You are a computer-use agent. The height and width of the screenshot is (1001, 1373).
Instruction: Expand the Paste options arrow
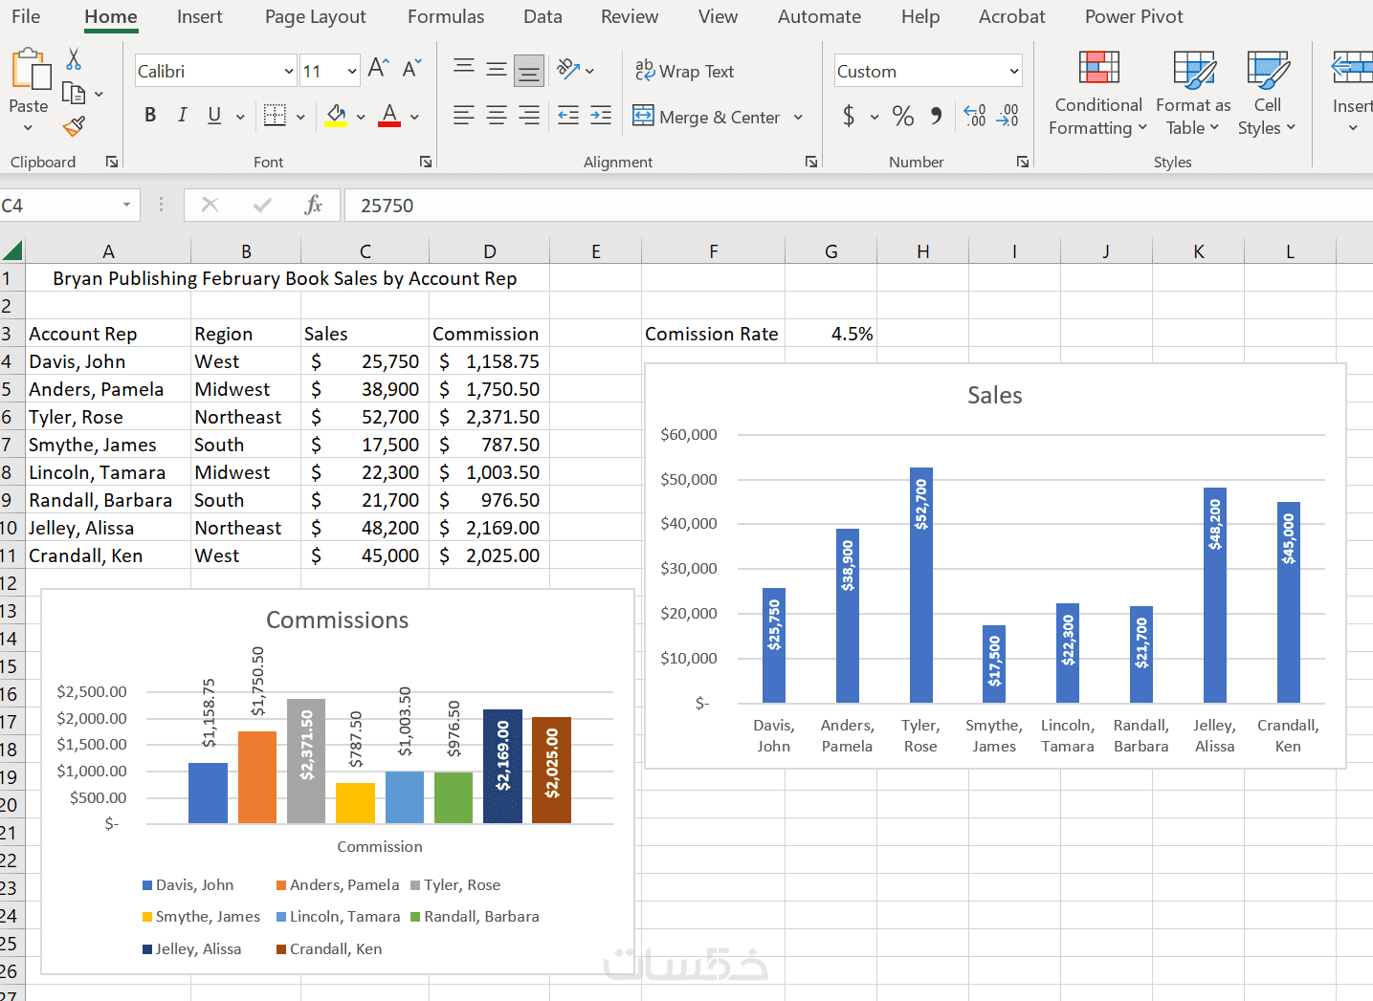click(x=29, y=128)
